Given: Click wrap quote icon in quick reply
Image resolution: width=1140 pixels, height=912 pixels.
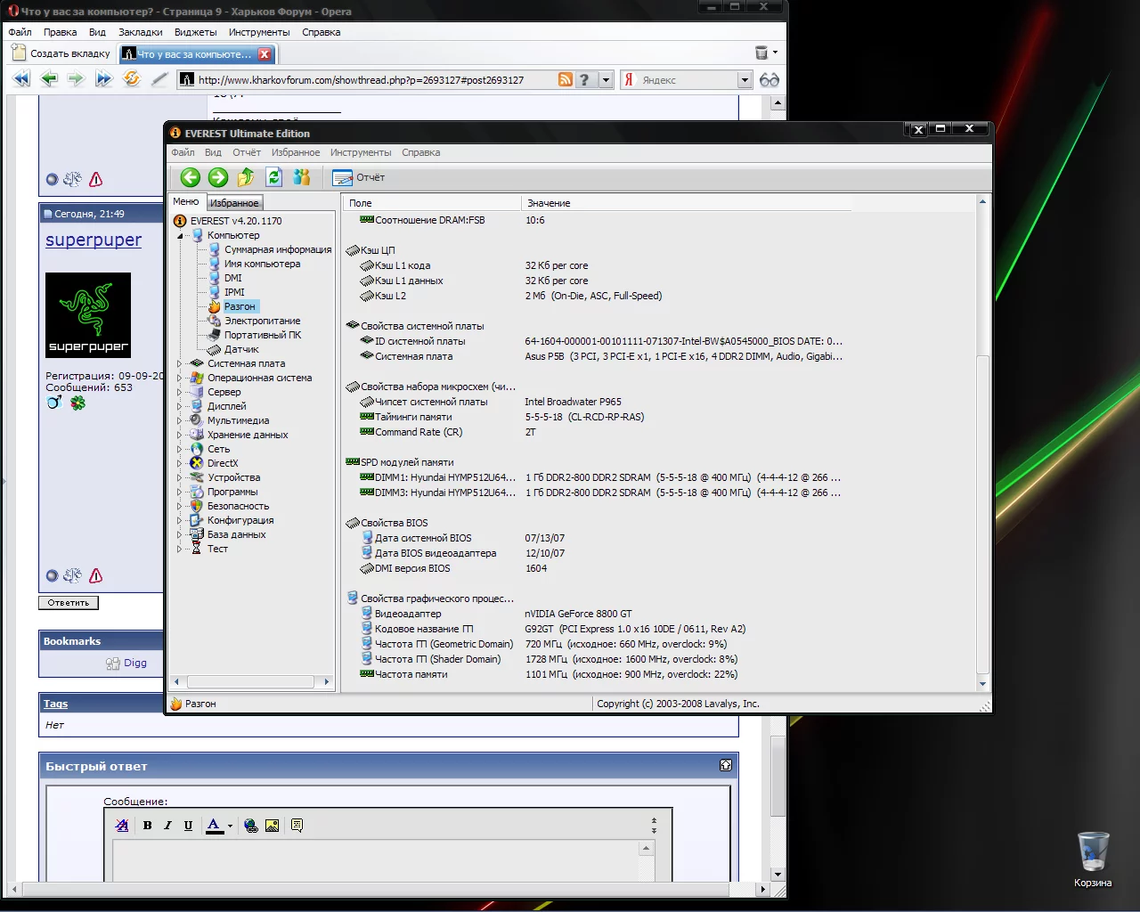Looking at the screenshot, I should tap(297, 826).
